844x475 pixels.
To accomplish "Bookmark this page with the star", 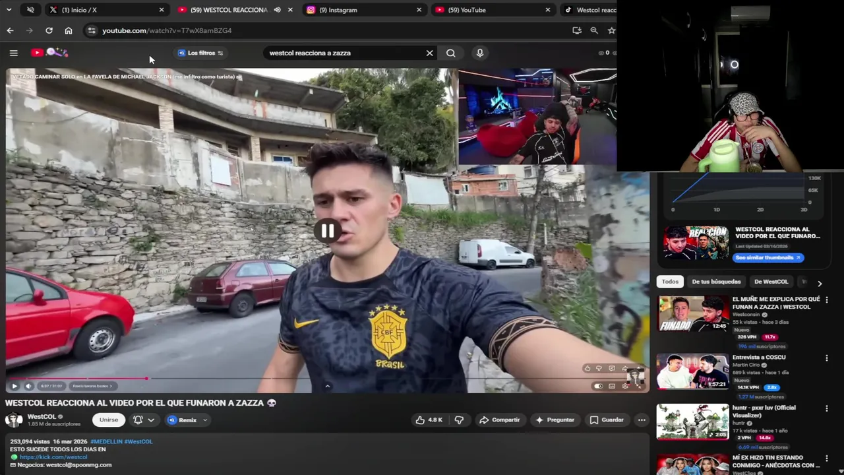I will (611, 30).
